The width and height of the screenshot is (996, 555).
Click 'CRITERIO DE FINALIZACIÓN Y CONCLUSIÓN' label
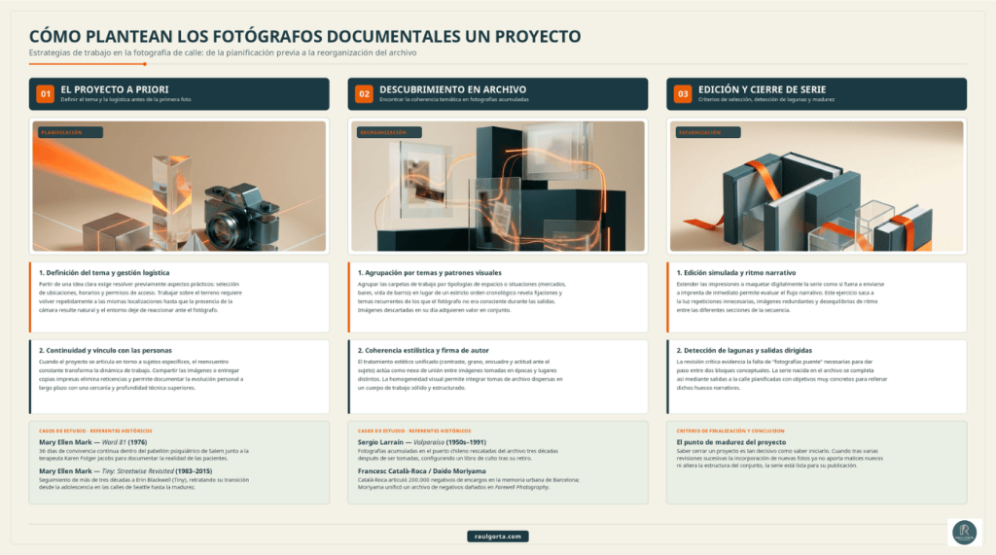coord(730,432)
